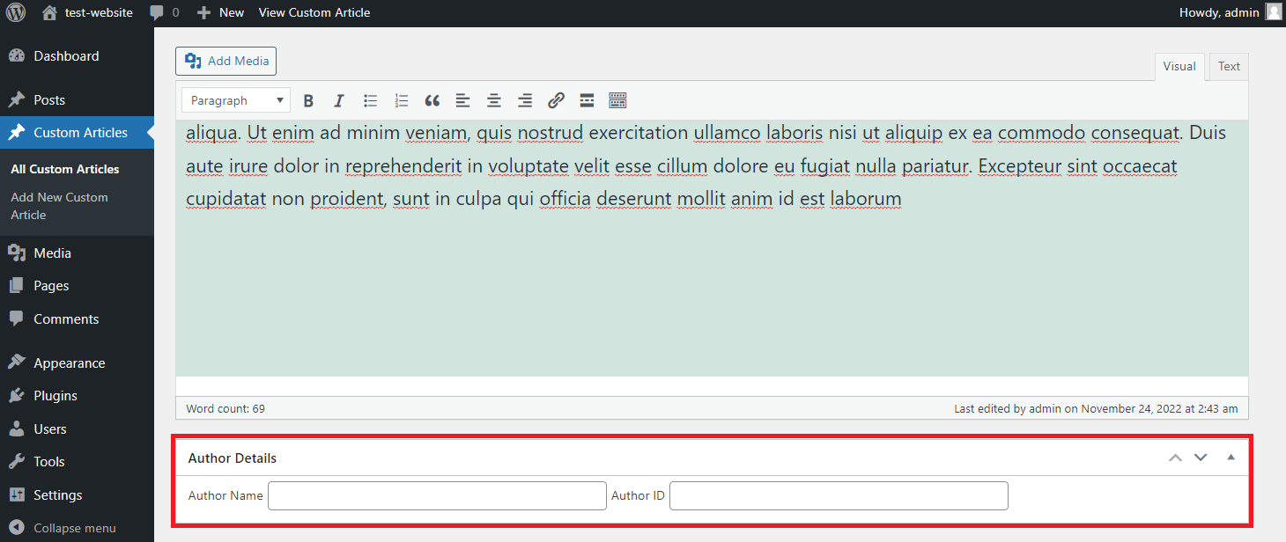Open the Paragraph format dropdown
Image resolution: width=1286 pixels, height=542 pixels.
236,100
